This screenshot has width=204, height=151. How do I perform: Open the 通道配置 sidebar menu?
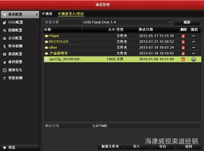20,14
